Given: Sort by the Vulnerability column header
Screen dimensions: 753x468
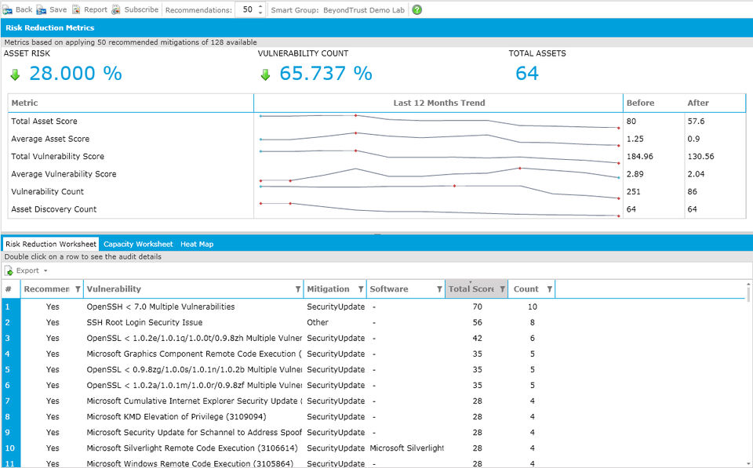Looking at the screenshot, I should [114, 289].
